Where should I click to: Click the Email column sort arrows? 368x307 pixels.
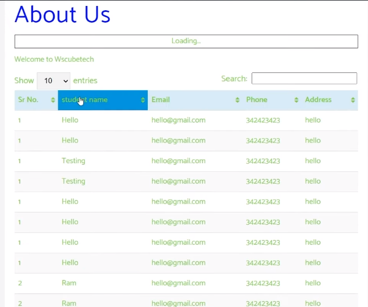point(237,100)
